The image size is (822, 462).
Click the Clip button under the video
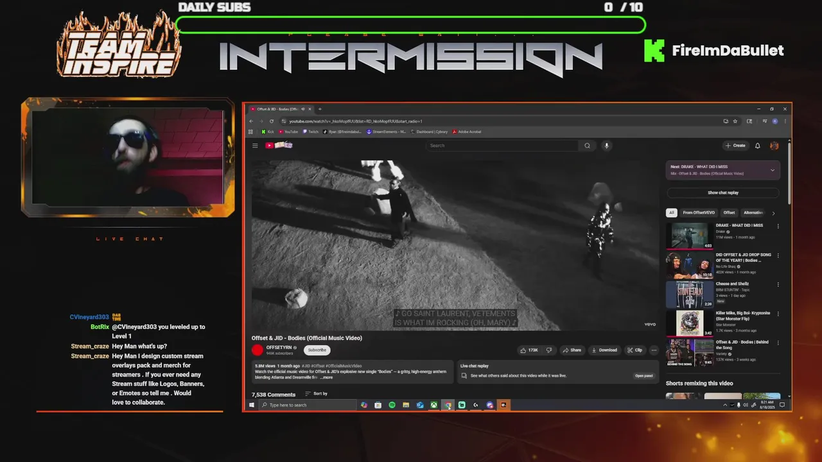tap(634, 350)
